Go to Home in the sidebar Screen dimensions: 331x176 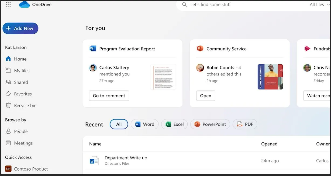(21, 59)
